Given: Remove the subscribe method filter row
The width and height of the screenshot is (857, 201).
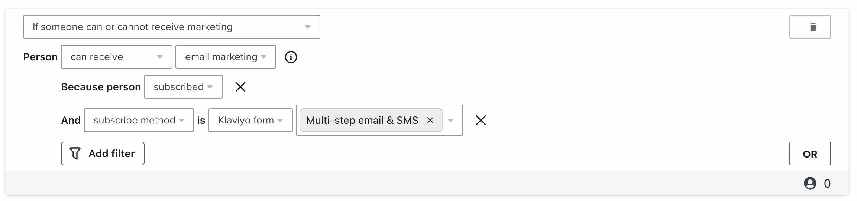Looking at the screenshot, I should 481,120.
